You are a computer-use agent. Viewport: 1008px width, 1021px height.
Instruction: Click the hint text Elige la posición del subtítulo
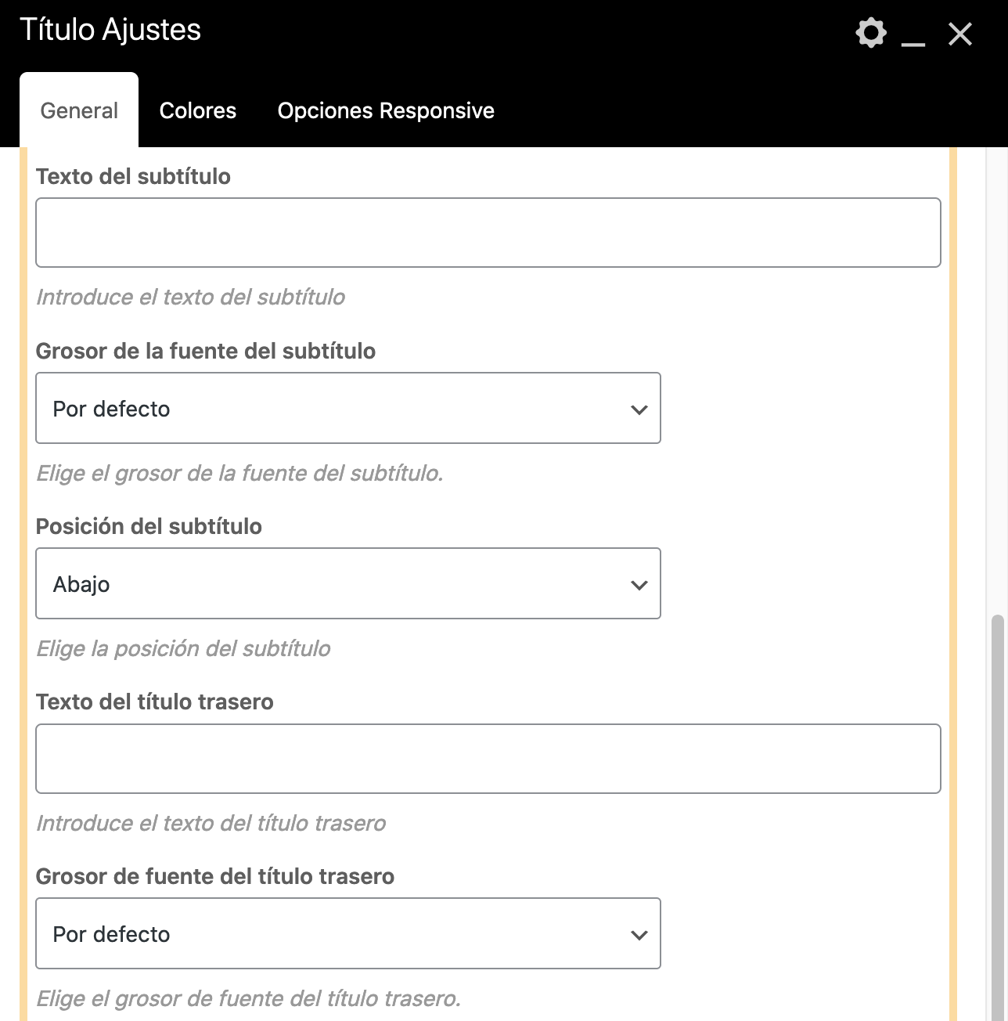coord(183,648)
